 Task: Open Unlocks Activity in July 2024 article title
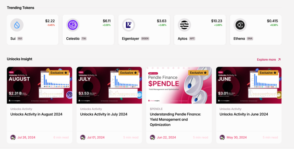[104, 114]
